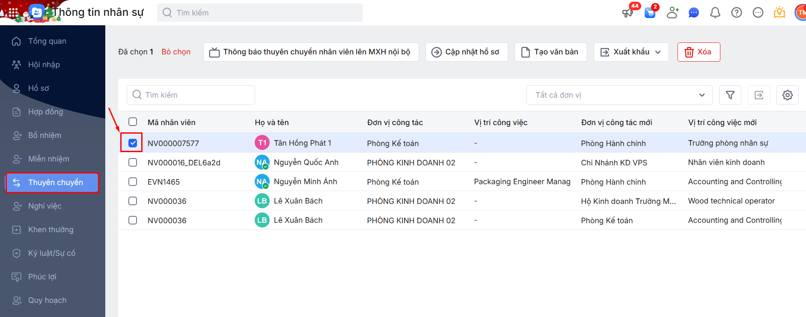Click the Bỏ chọn link

[x=176, y=52]
